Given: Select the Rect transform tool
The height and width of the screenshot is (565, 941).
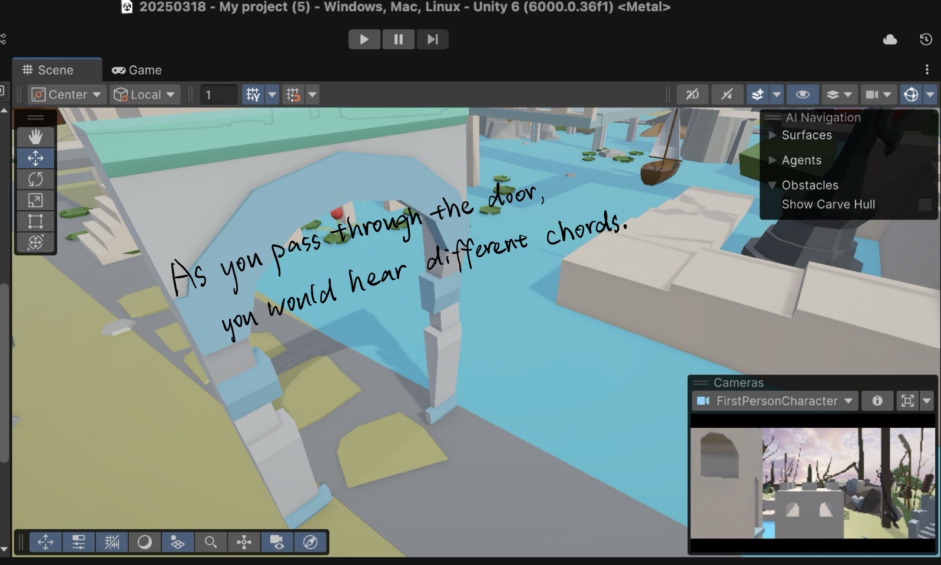Looking at the screenshot, I should pos(35,221).
